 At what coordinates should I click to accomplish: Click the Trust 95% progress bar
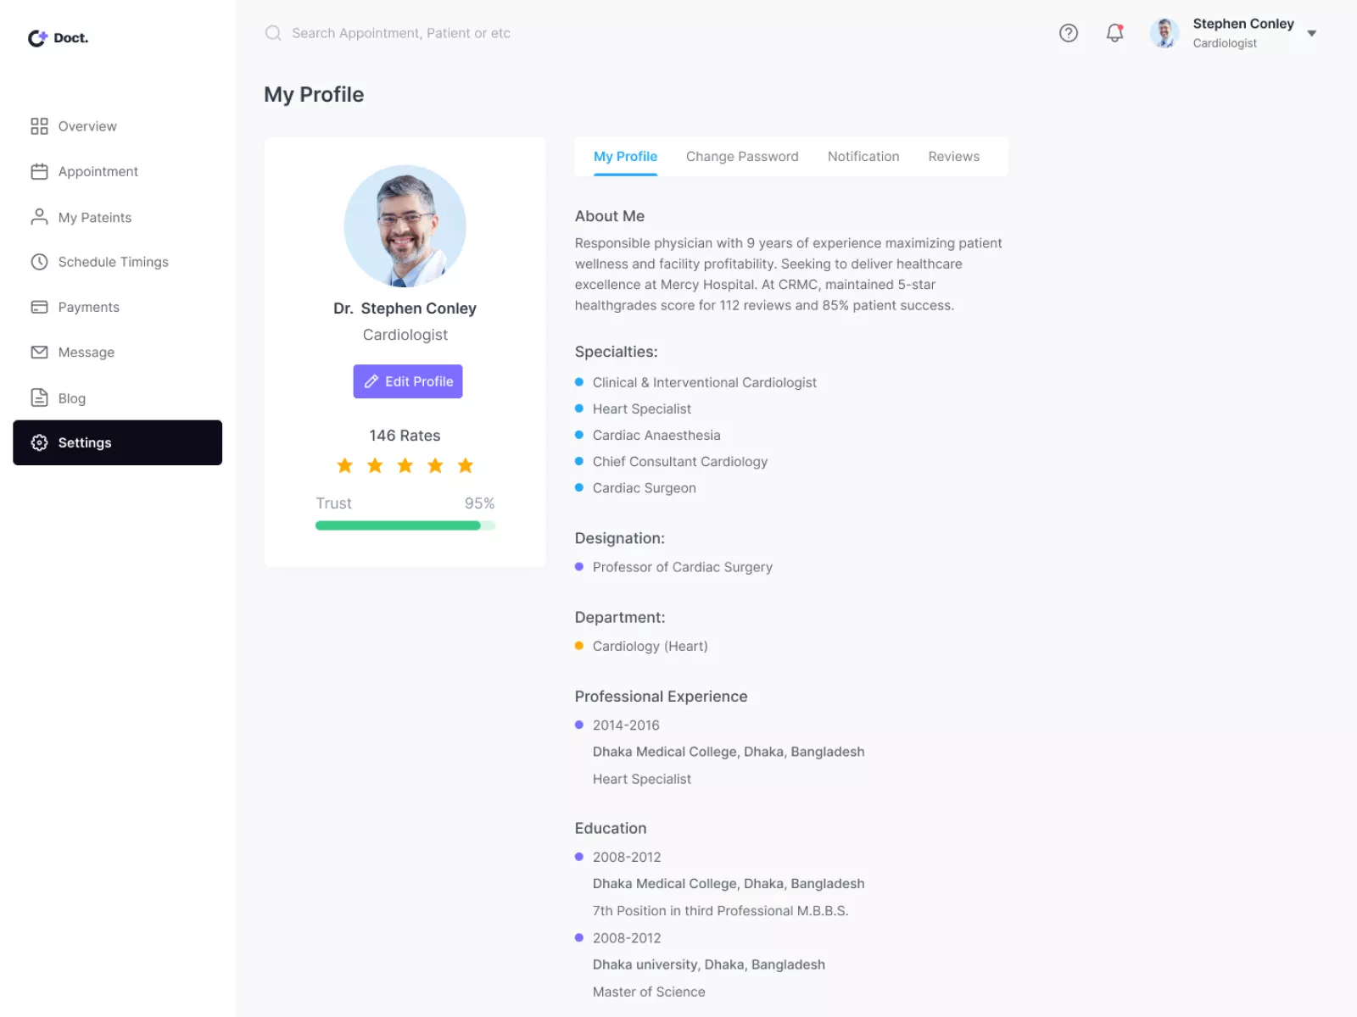point(405,525)
